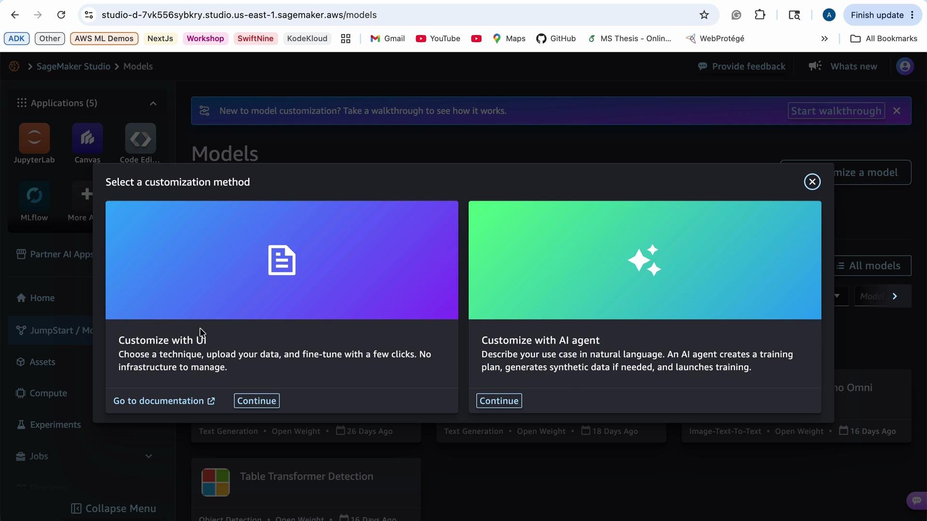
Task: Open AWS ML Demos bookmark folder
Action: (x=104, y=39)
